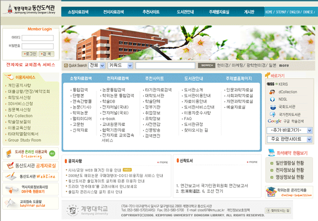Open the NDSL shortcut icon
Image resolution: width=318 pixels, height=221 pixels.
[x=272, y=99]
